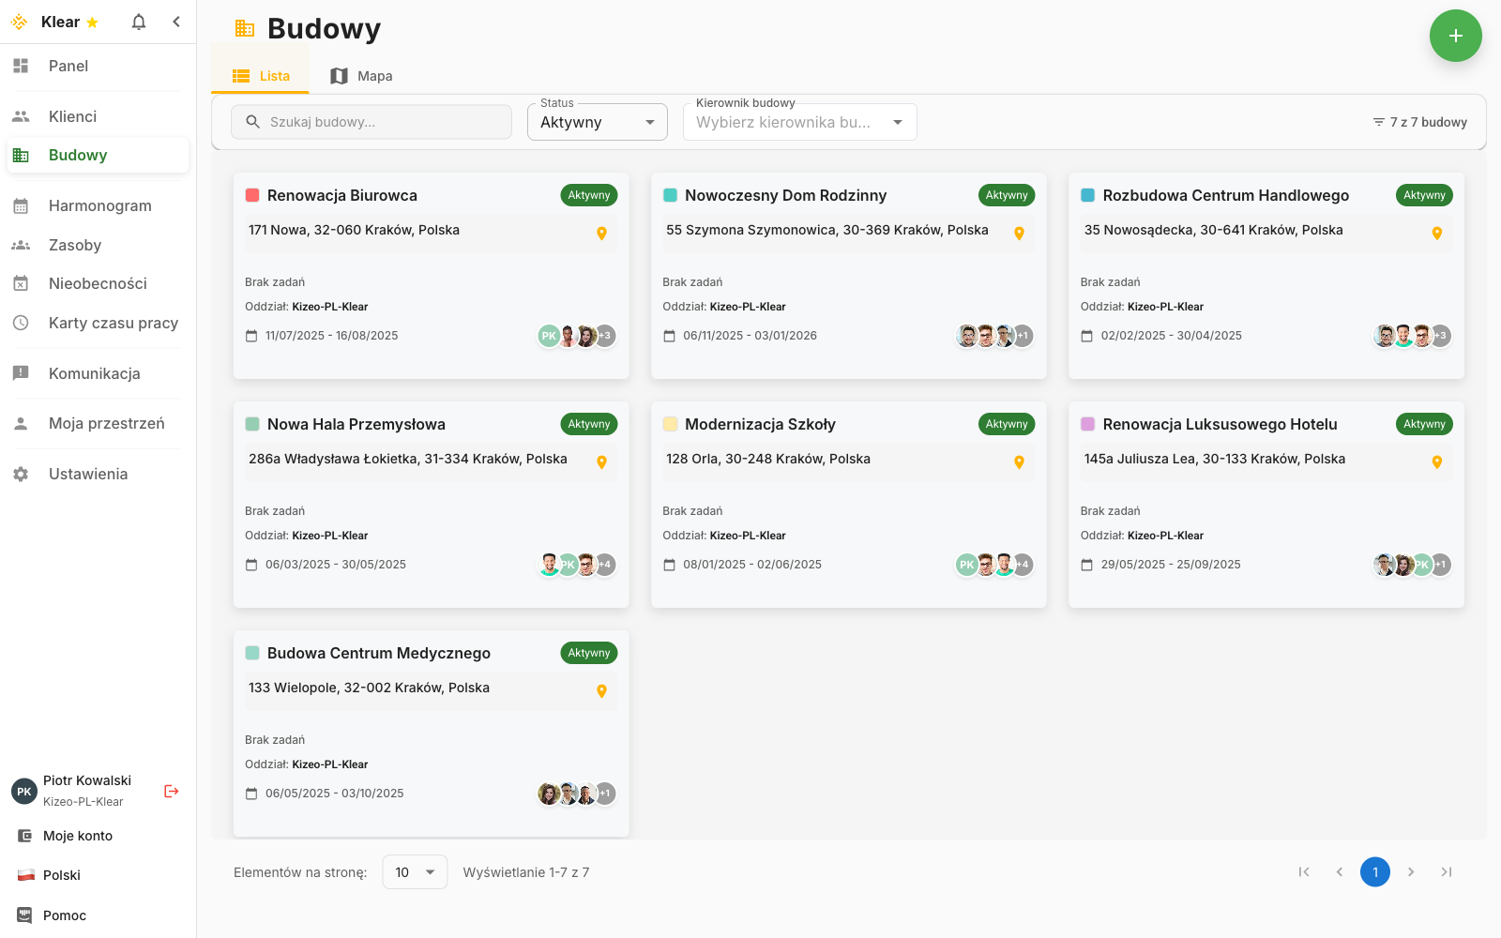Click the Polski language selector
Image resolution: width=1501 pixels, height=938 pixels.
[x=62, y=875]
